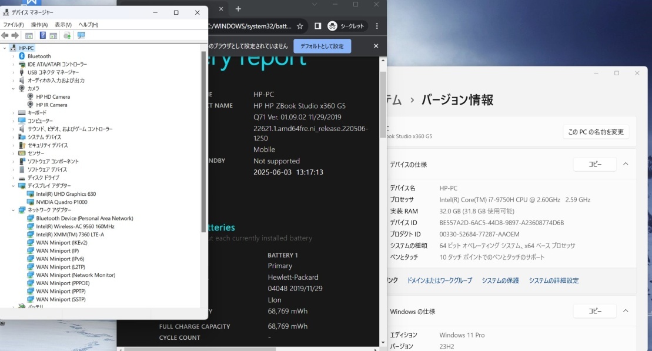This screenshot has height=351, width=652.
Task: Open the ドメインまたはワークグループ link
Action: click(x=440, y=280)
